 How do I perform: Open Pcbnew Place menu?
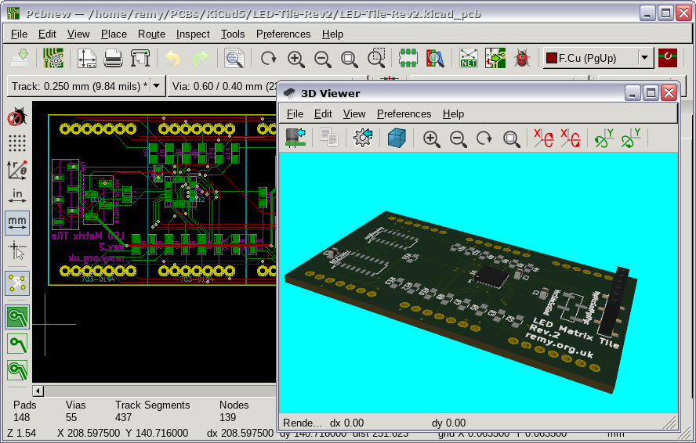[x=114, y=34]
